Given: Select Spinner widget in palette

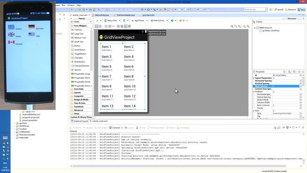Looking at the screenshot, I should pyautogui.click(x=78, y=70).
